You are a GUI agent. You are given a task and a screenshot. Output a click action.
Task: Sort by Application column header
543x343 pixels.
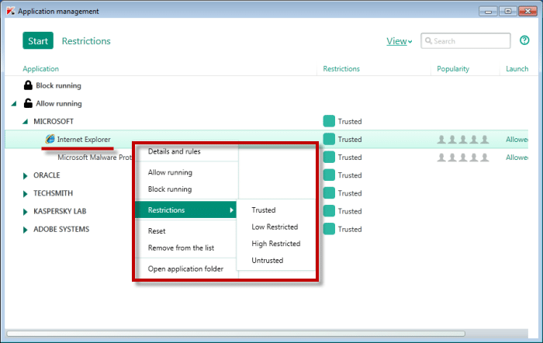tap(41, 68)
